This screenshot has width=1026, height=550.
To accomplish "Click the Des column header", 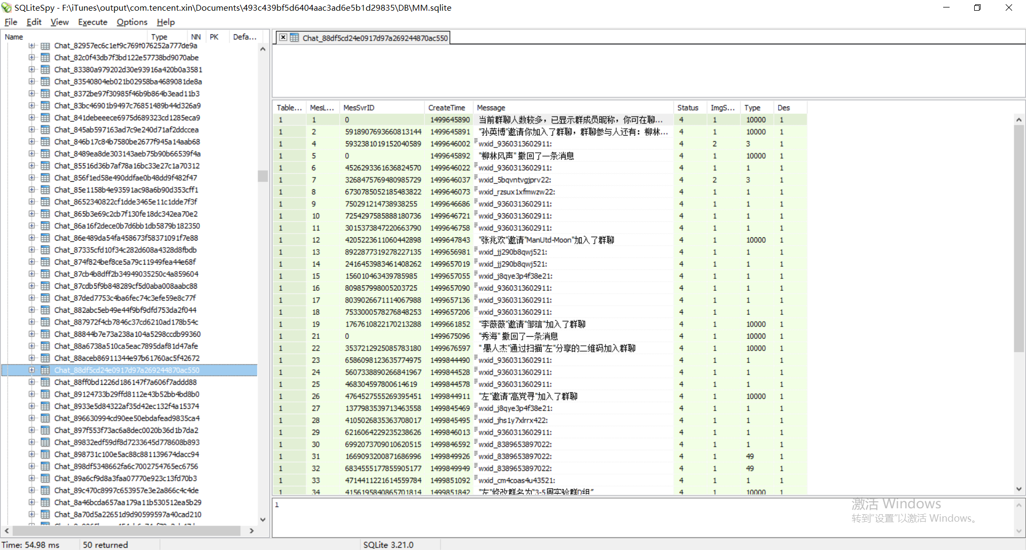I will pos(790,107).
